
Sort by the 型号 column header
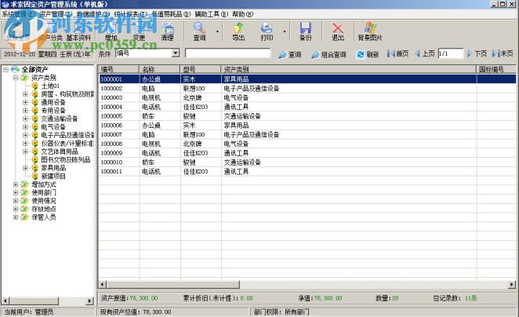(x=201, y=69)
